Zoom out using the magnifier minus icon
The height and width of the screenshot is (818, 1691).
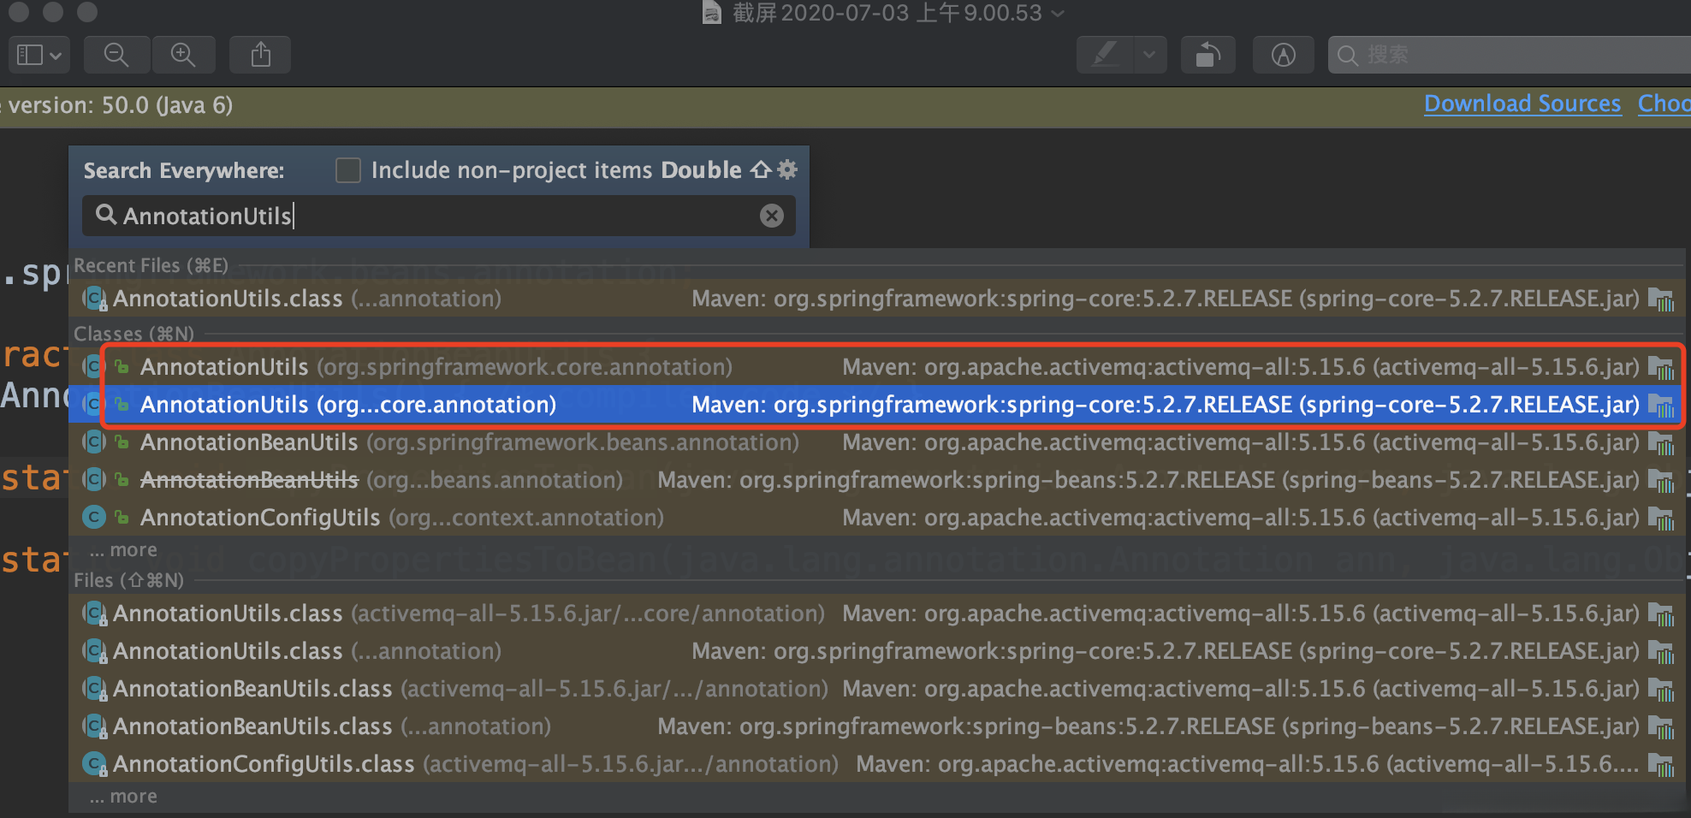[x=116, y=55]
